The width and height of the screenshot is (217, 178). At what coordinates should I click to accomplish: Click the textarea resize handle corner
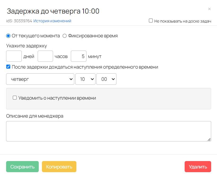pos(209,139)
